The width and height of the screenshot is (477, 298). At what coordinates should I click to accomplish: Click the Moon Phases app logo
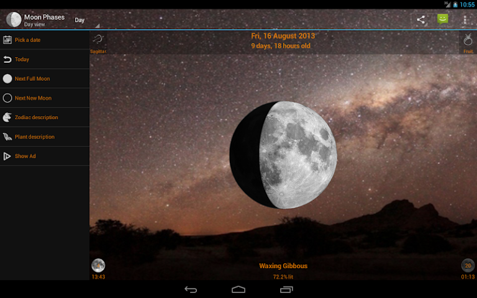point(14,20)
